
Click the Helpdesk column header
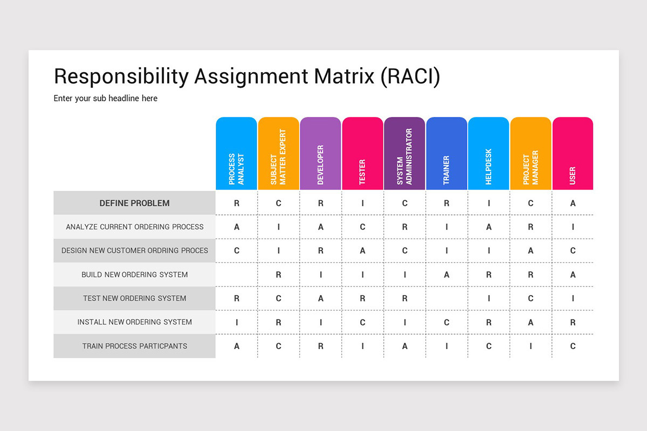(488, 154)
